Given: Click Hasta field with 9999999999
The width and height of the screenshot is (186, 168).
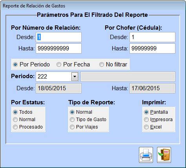Looking at the screenshot, I should point(59,48).
